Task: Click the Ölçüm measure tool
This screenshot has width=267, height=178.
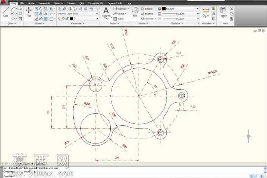Action: point(206,12)
